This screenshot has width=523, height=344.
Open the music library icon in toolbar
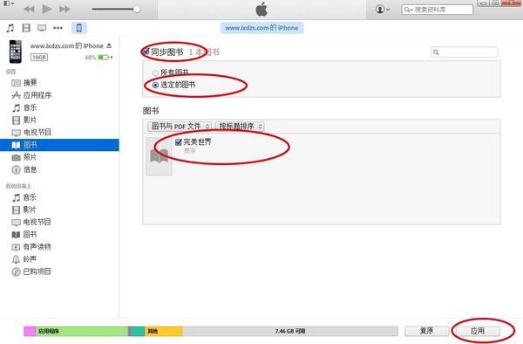(x=10, y=28)
